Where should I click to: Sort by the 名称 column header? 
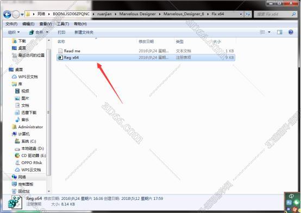[61, 41]
